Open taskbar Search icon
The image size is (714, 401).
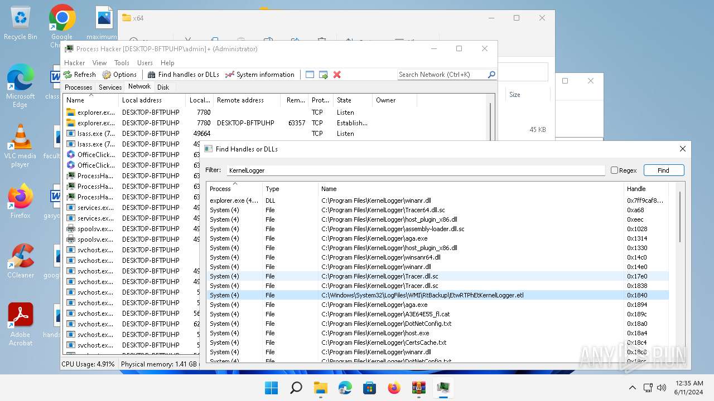pos(296,388)
